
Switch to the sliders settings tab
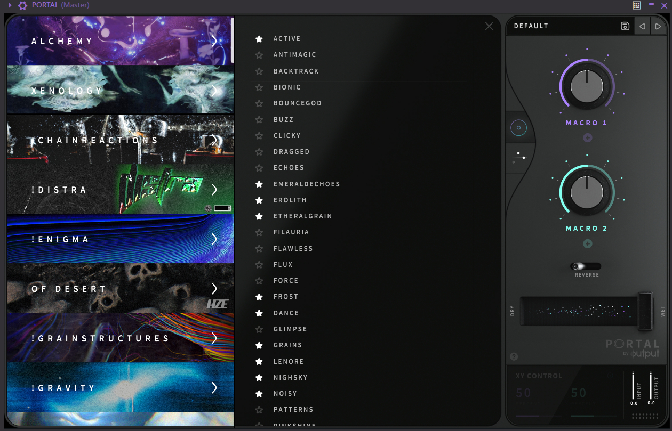(519, 157)
